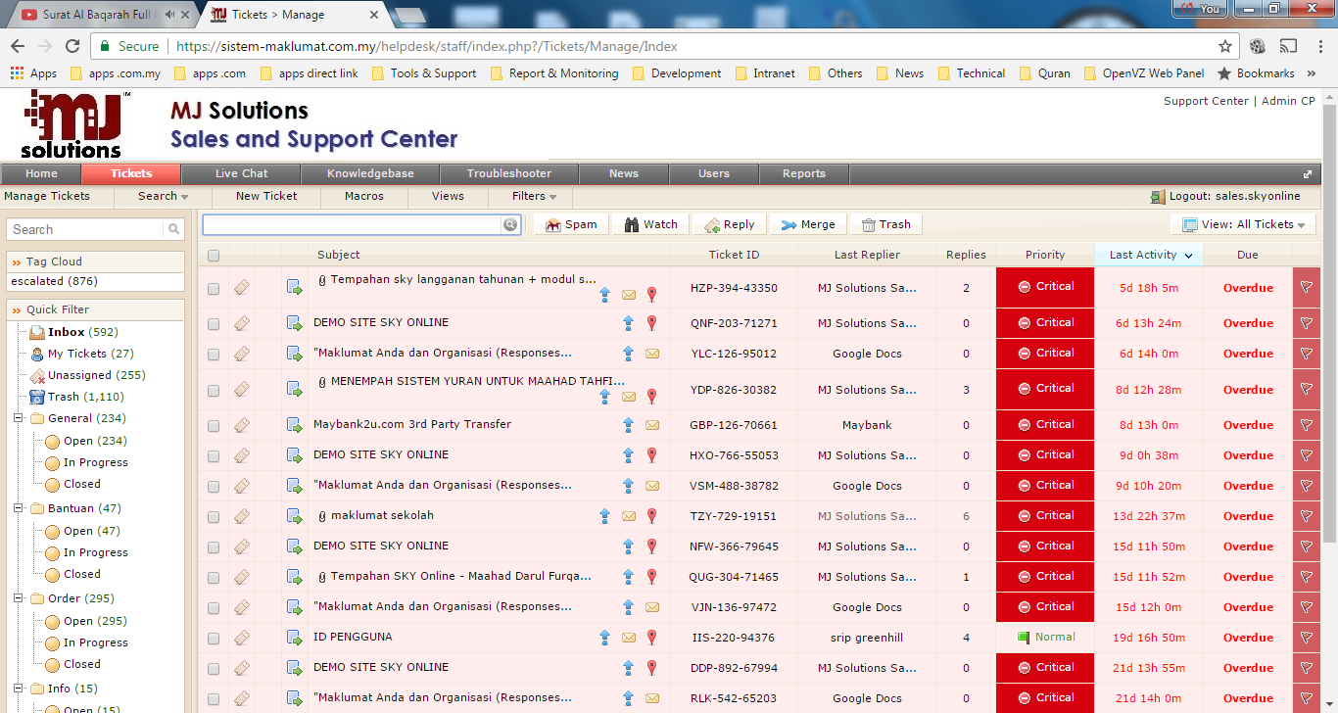This screenshot has width=1338, height=713.
Task: Open the Knowledgebase tab
Action: coord(370,174)
